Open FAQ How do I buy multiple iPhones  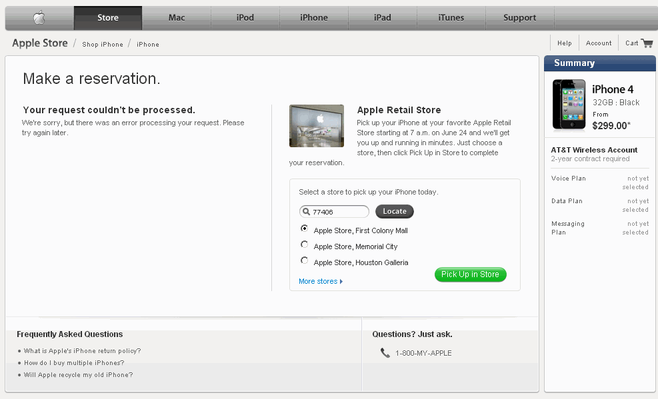[x=74, y=363]
